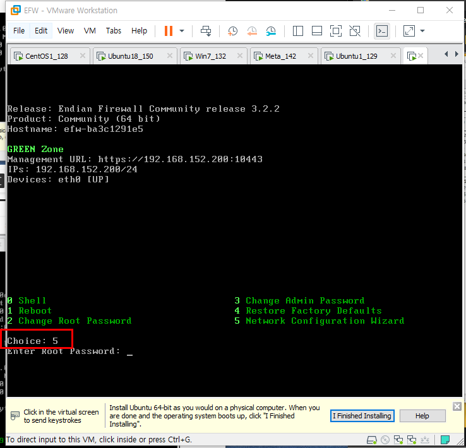
Task: Open the Snapshot Manager icon
Action: click(x=271, y=31)
